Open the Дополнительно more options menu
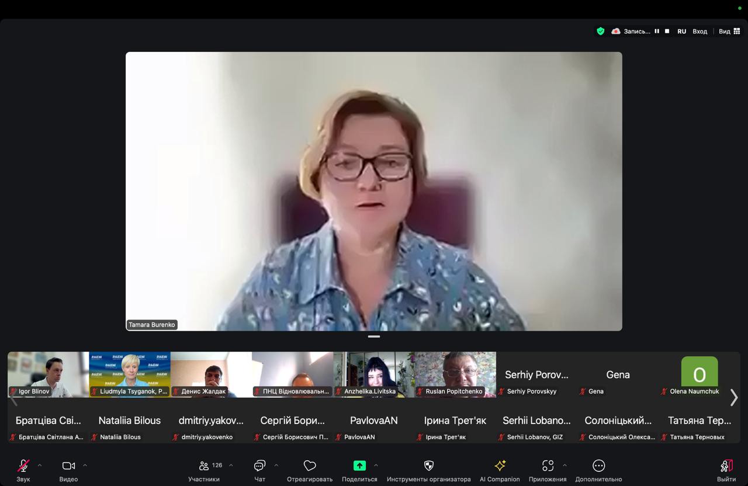 pos(598,466)
